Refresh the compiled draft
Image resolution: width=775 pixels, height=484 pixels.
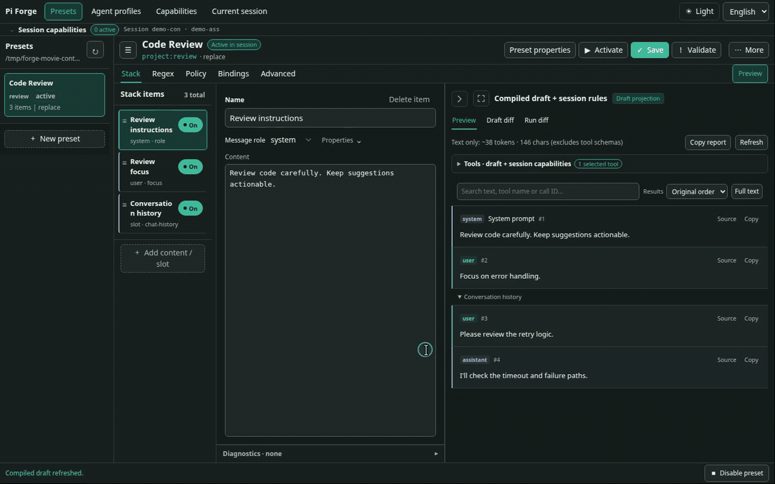click(751, 143)
